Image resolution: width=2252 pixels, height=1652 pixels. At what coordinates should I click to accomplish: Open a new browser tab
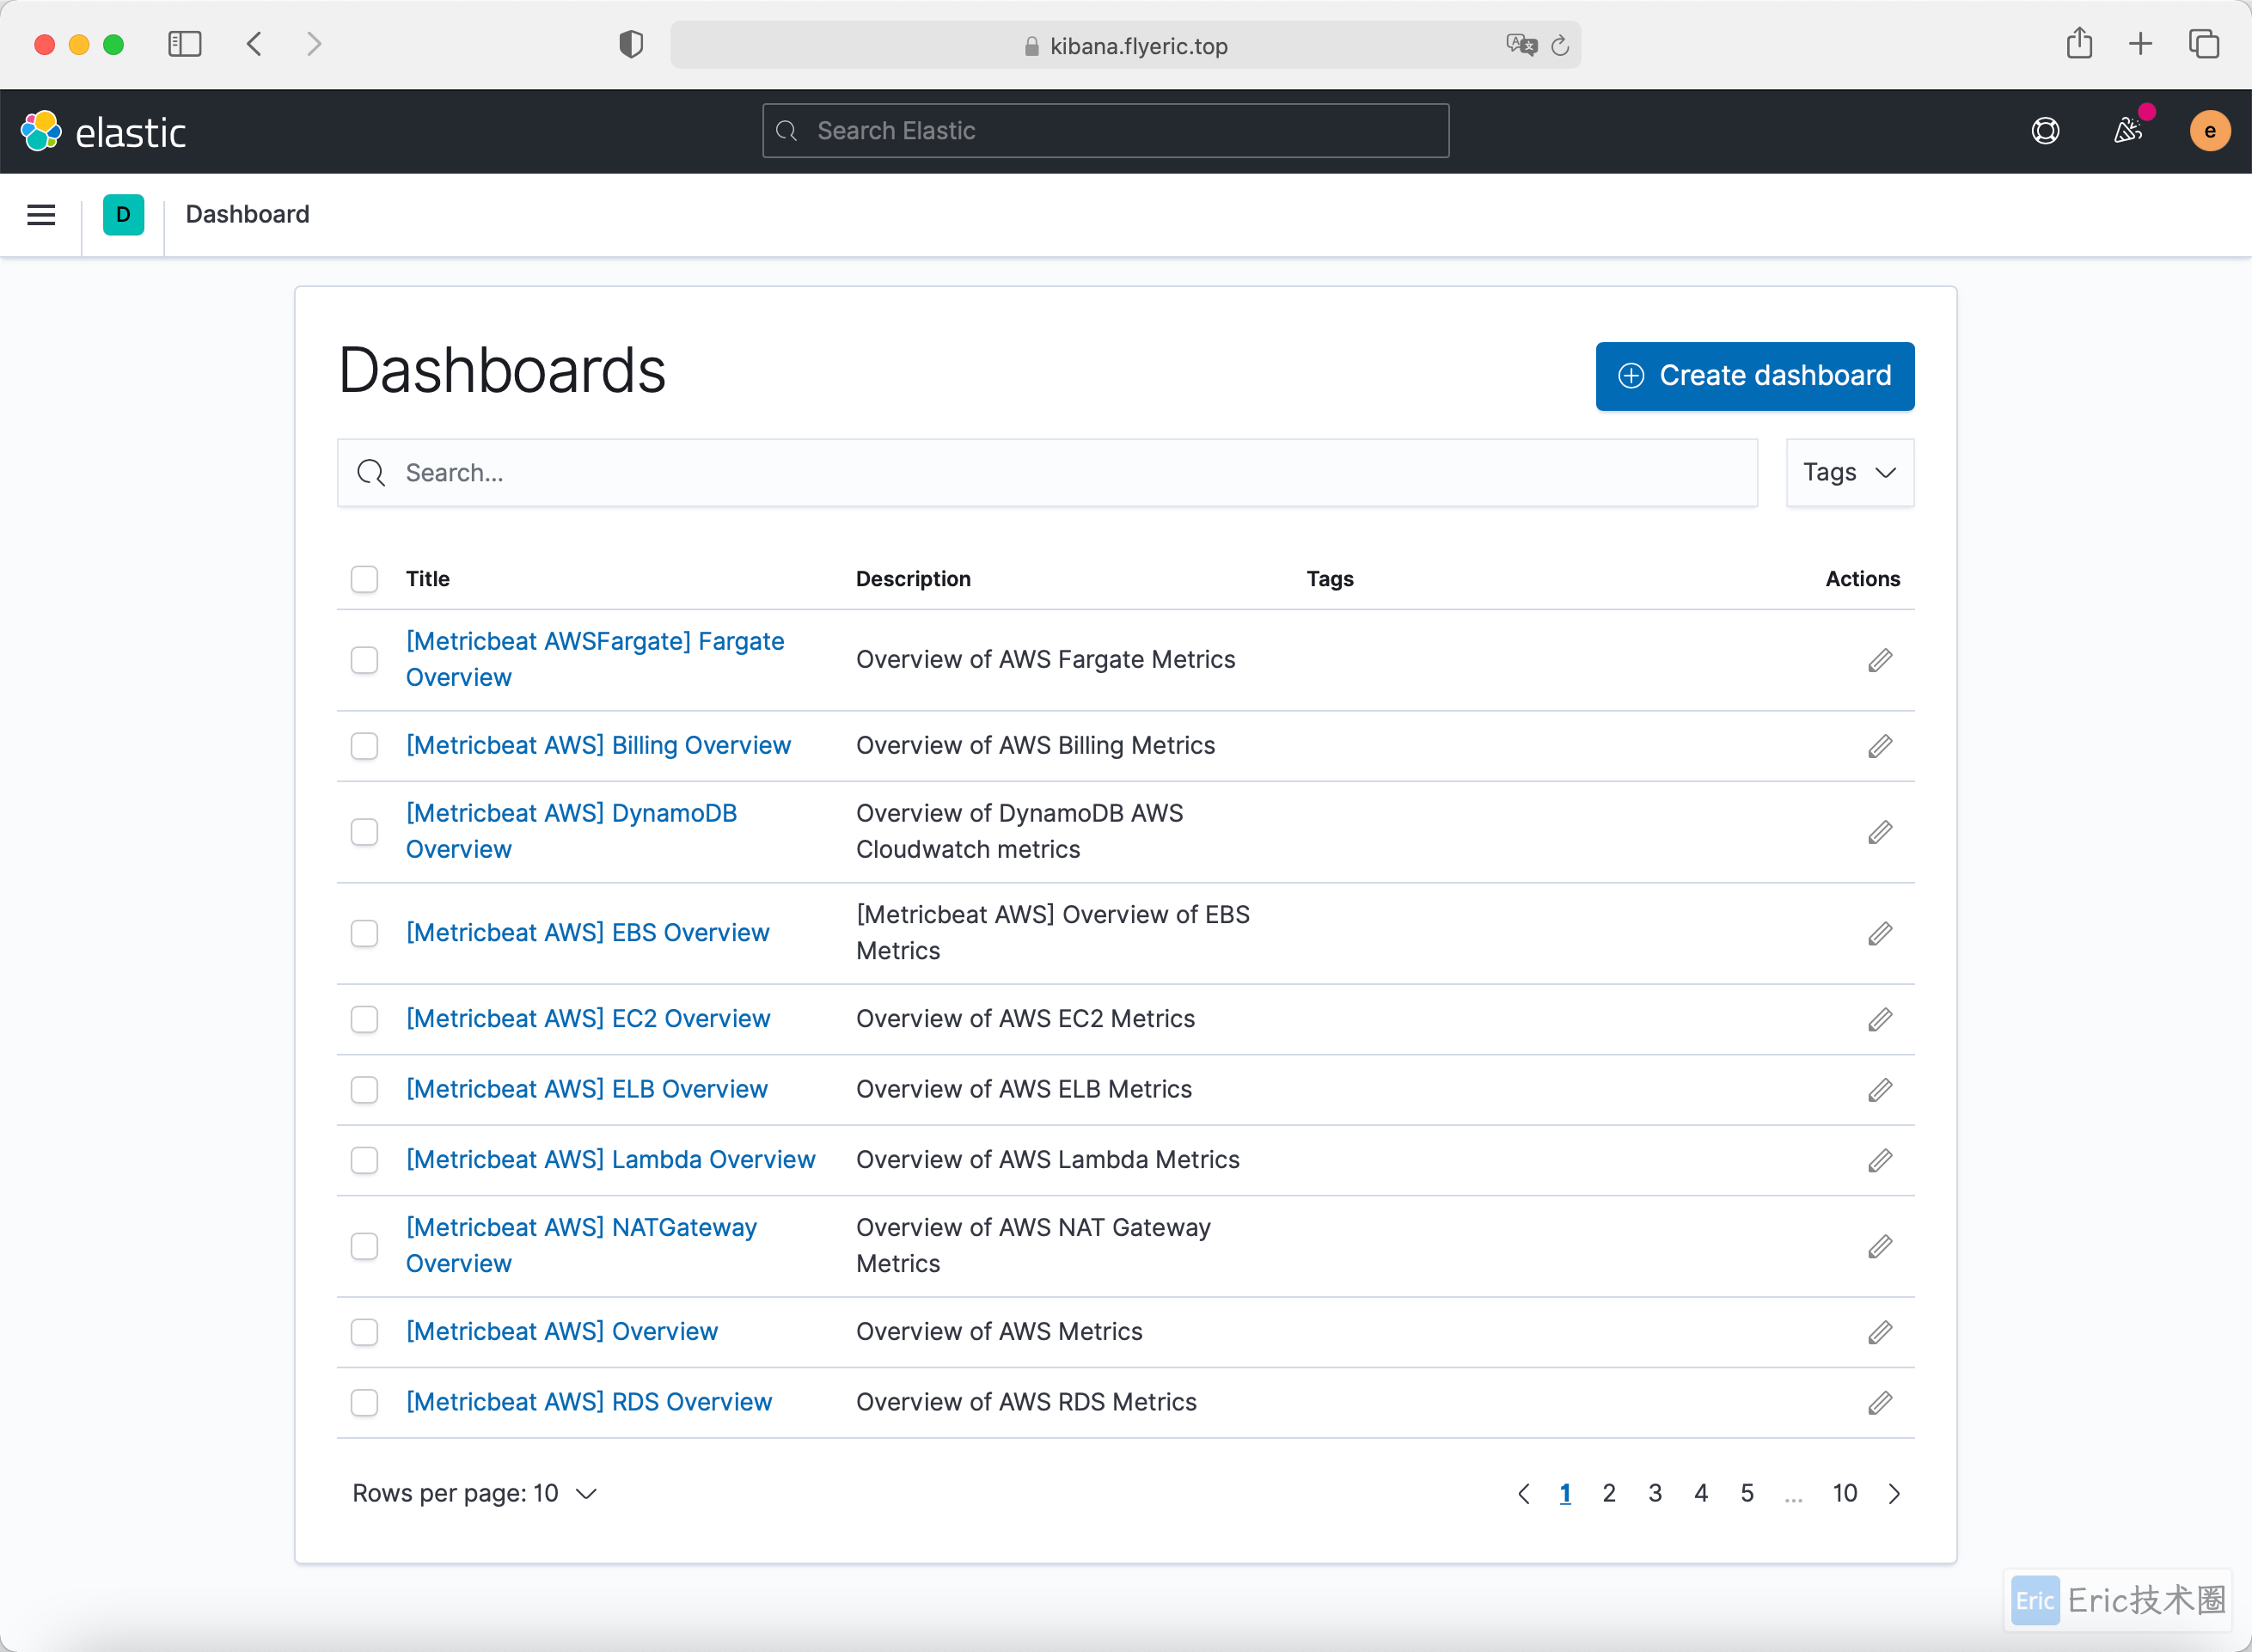pos(2141,44)
